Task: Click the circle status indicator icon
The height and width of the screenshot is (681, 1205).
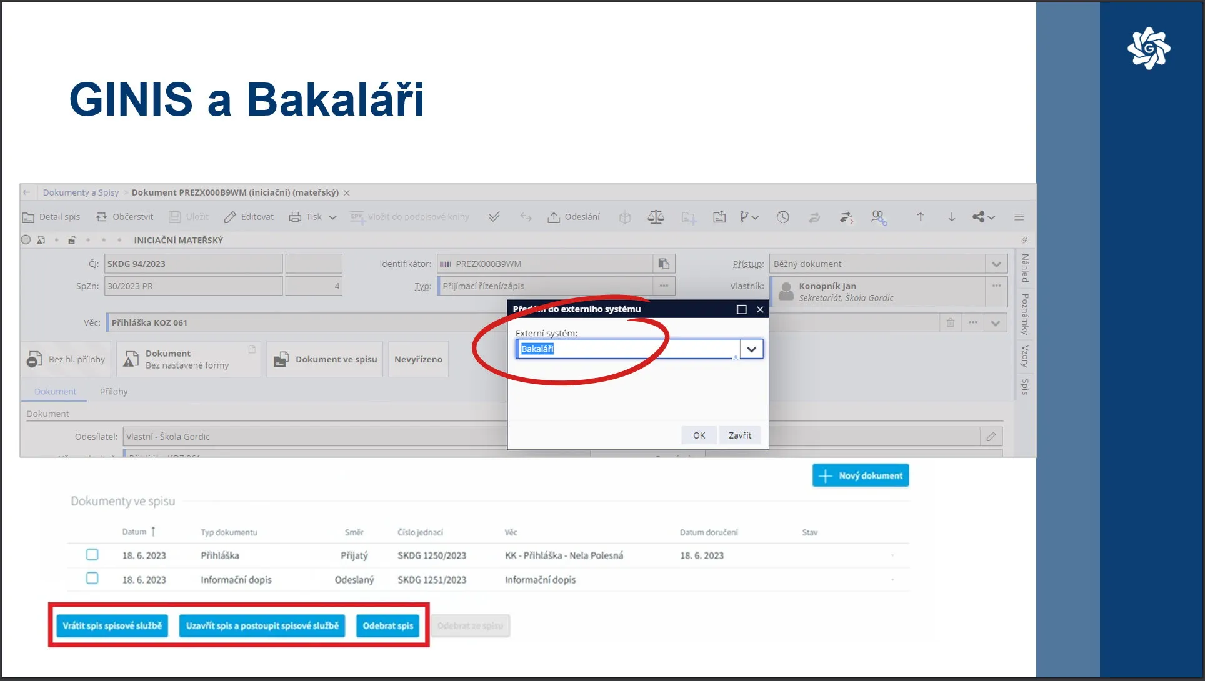Action: 26,240
